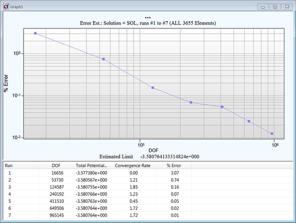
Task: Select run 5 row with DOF 411510
Action: tap(56, 201)
